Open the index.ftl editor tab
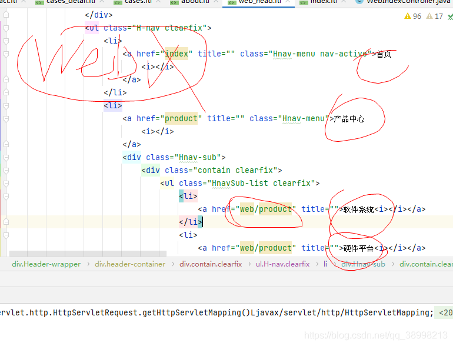The width and height of the screenshot is (453, 346). [x=323, y=2]
